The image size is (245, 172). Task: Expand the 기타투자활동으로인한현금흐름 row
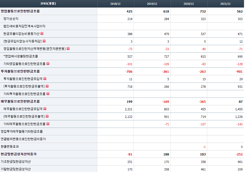[48, 94]
